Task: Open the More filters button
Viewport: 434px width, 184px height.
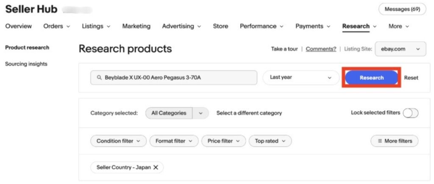Action: tap(394, 141)
